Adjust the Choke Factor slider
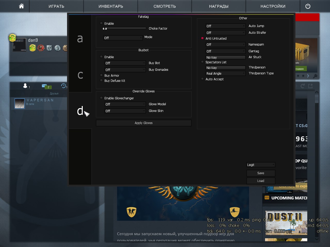330x247 pixels. [125, 28]
